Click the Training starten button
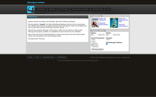The width and height of the screenshot is (156, 97). (97, 49)
